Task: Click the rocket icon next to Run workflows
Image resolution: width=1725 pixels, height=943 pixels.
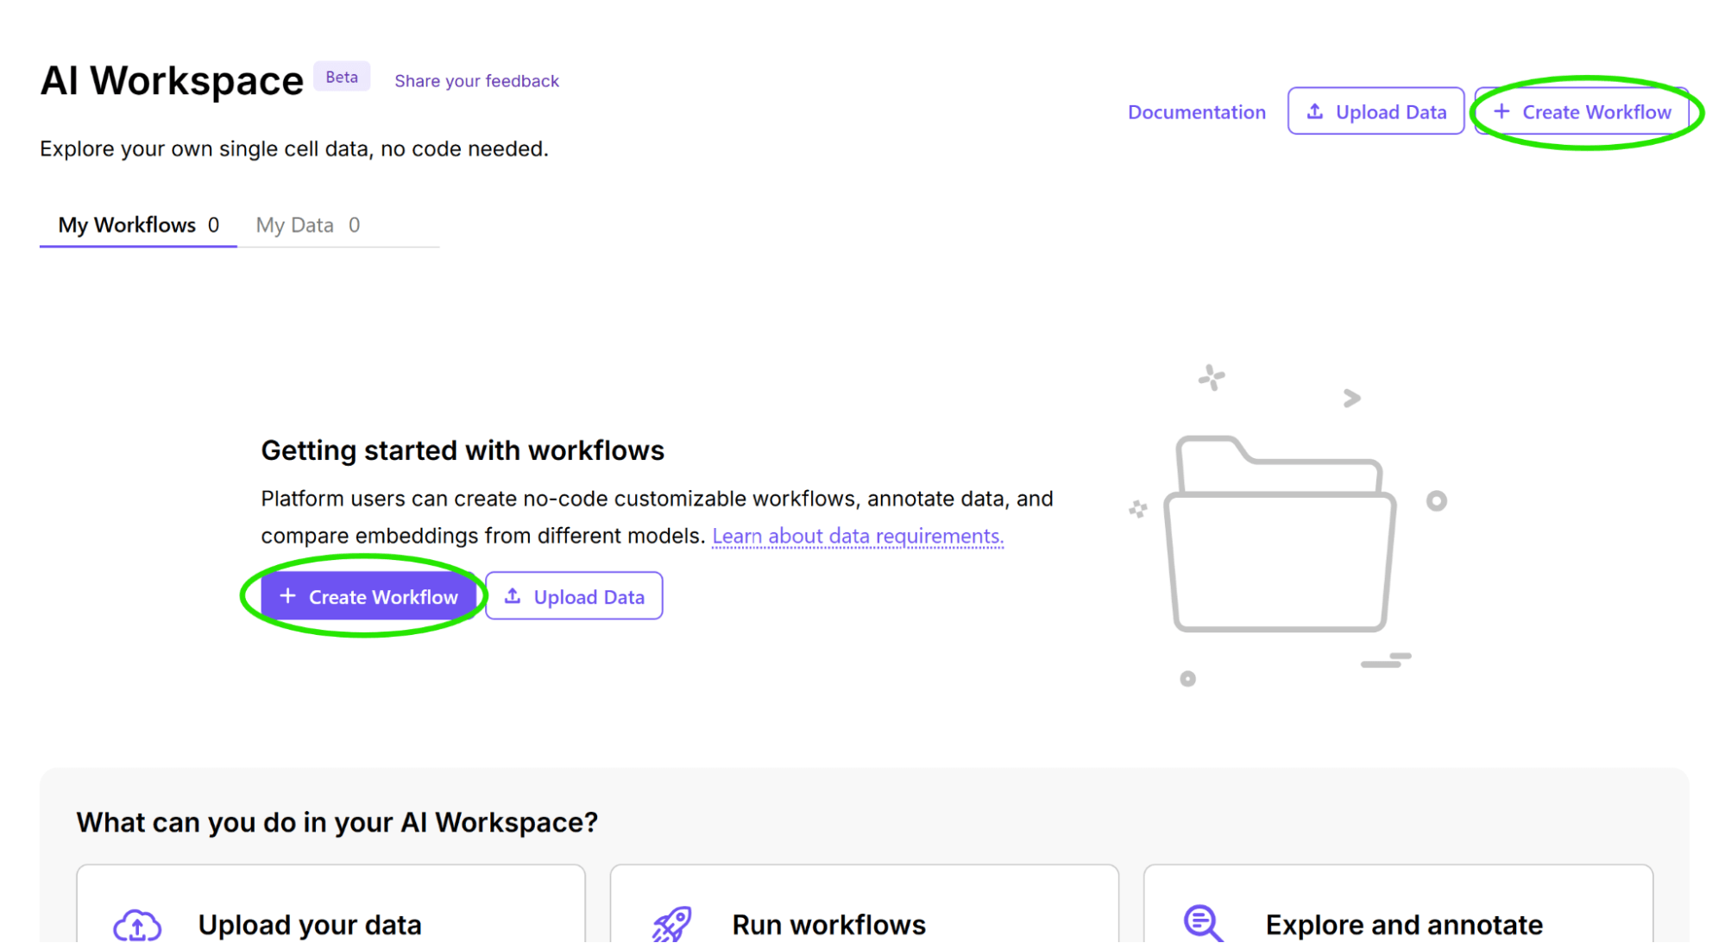Action: pos(670,923)
